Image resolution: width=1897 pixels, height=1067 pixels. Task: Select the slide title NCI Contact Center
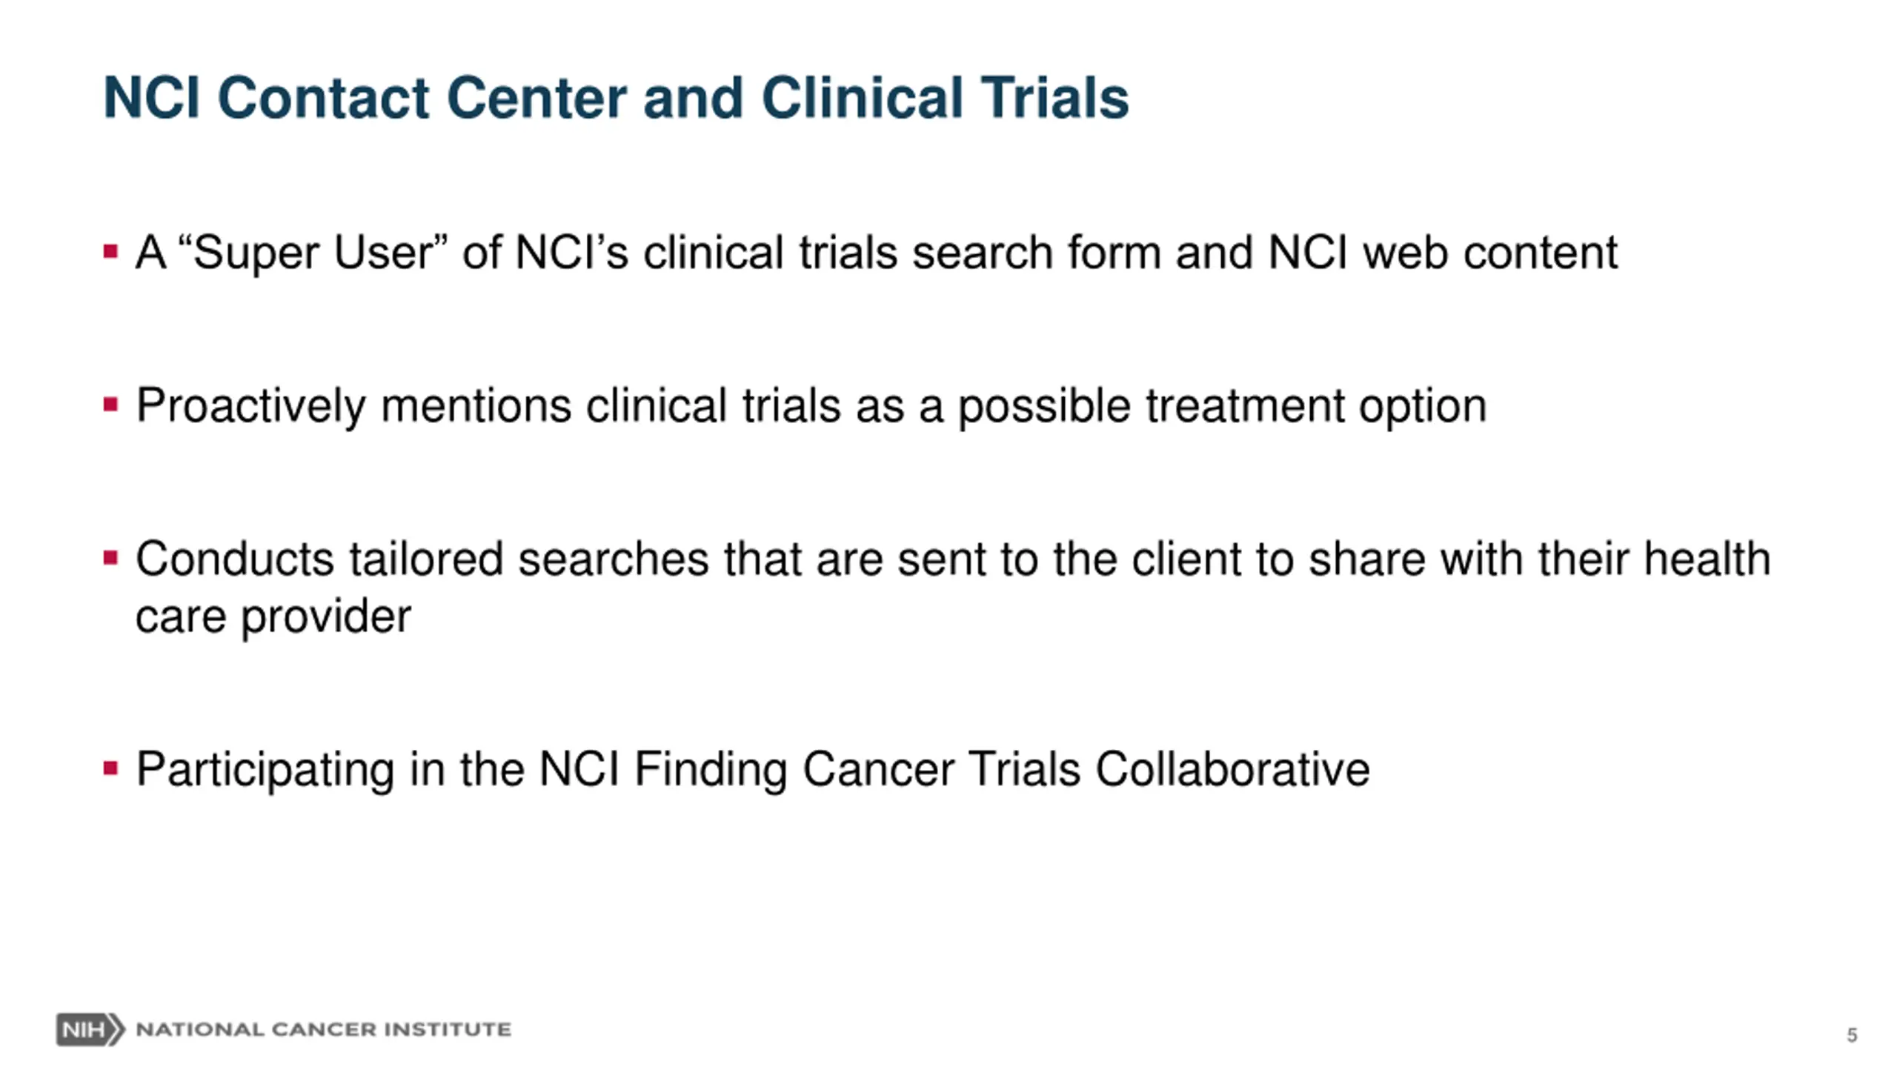coord(616,97)
